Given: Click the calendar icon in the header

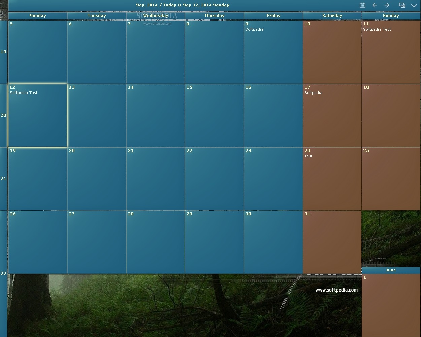Looking at the screenshot, I should [362, 5].
